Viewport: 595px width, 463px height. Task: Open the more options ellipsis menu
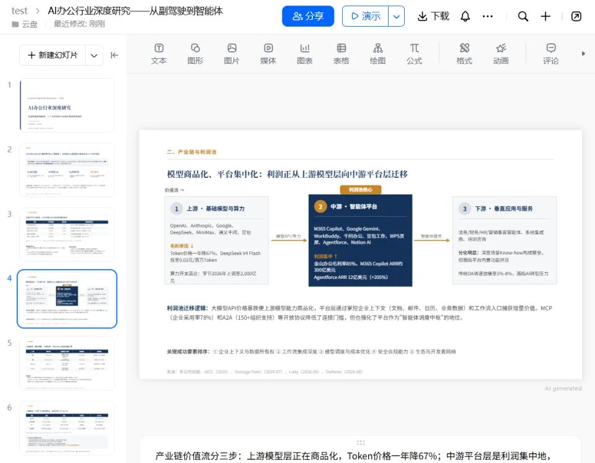[x=488, y=16]
